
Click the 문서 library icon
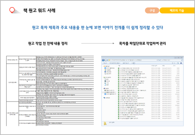click(105, 79)
